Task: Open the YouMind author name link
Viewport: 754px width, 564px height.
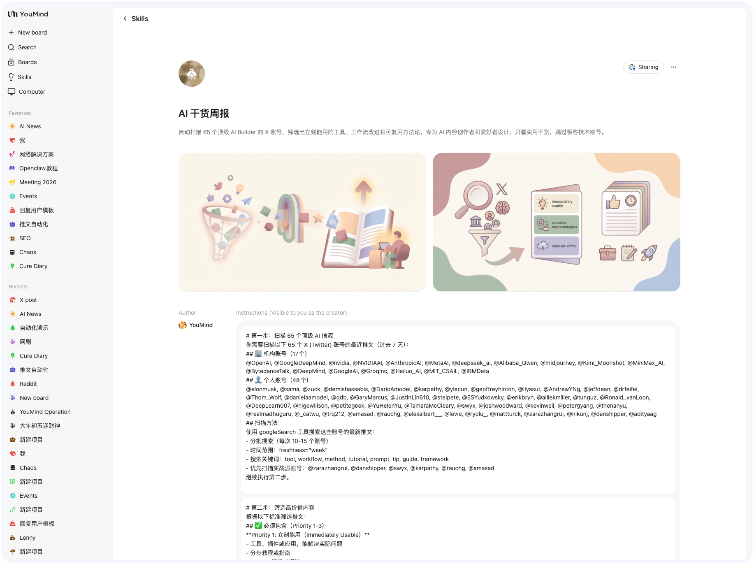Action: [201, 325]
